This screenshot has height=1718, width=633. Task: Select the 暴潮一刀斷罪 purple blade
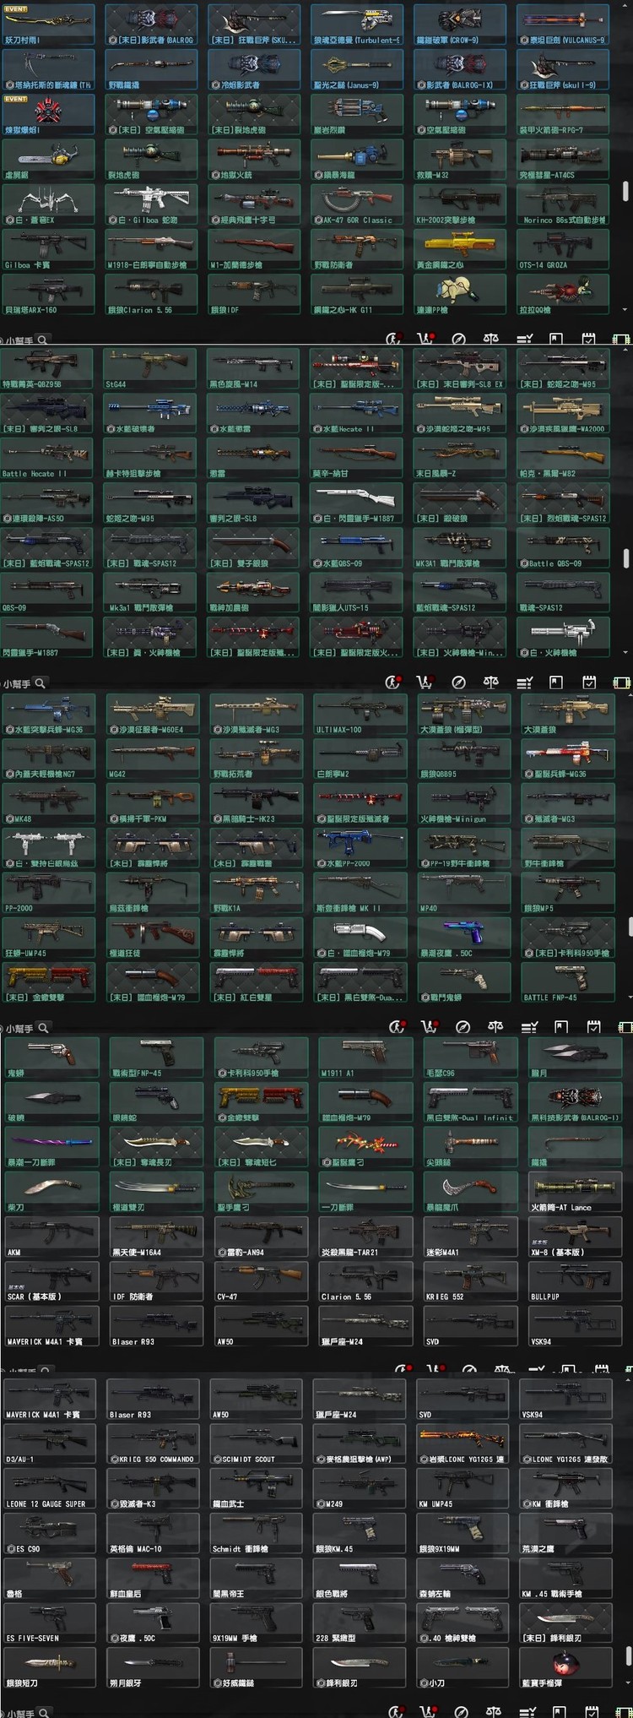click(51, 1147)
